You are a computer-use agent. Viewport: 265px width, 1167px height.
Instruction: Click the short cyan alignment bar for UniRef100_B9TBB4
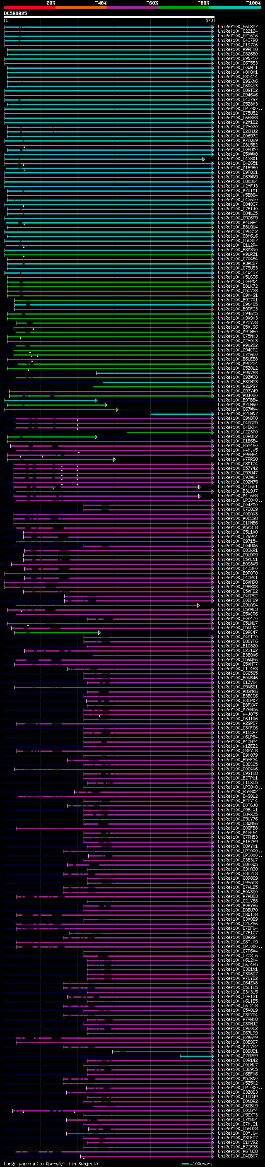[x=51, y=400]
